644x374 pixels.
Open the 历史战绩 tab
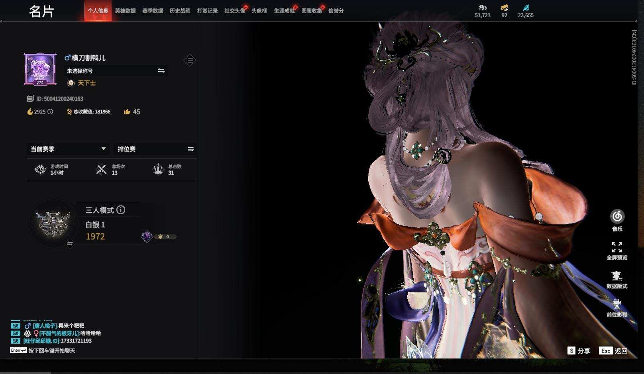pyautogui.click(x=180, y=11)
